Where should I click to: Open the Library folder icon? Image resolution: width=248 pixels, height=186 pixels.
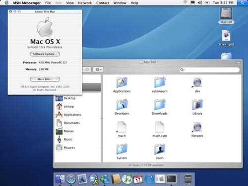(x=197, y=105)
